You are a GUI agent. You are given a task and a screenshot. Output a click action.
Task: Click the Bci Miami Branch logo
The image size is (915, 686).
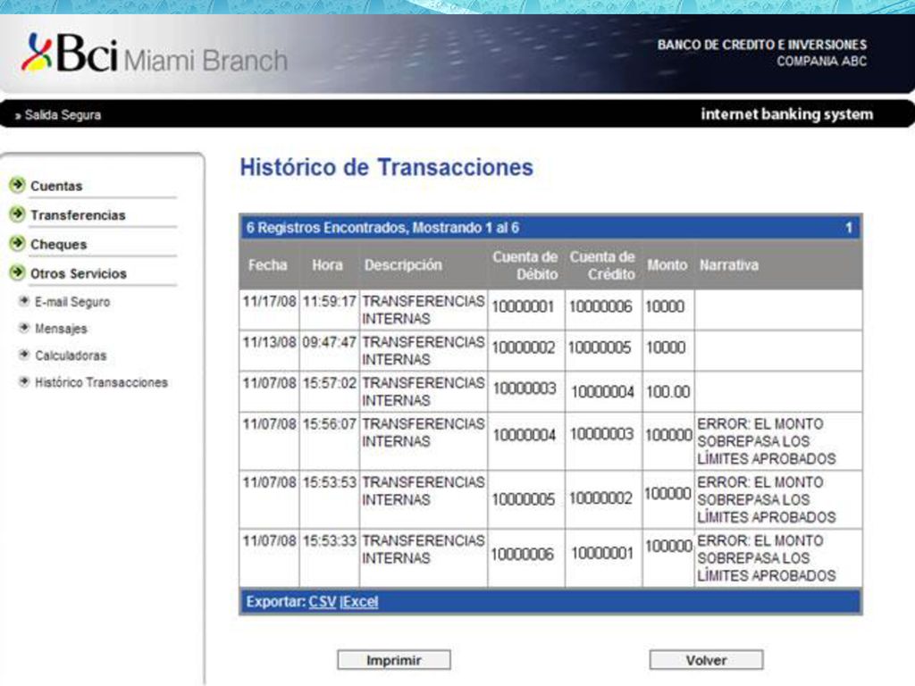(x=154, y=53)
